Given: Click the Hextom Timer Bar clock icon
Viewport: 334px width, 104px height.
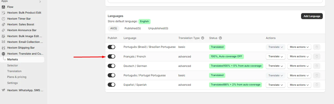Looking at the screenshot, I should pos(3,19).
